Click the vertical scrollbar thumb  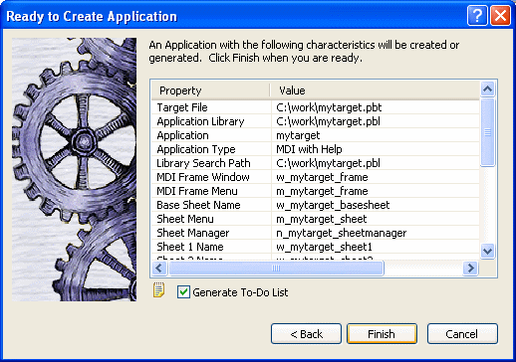tap(487, 132)
